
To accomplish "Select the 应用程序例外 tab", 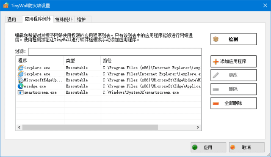I will 38,19.
